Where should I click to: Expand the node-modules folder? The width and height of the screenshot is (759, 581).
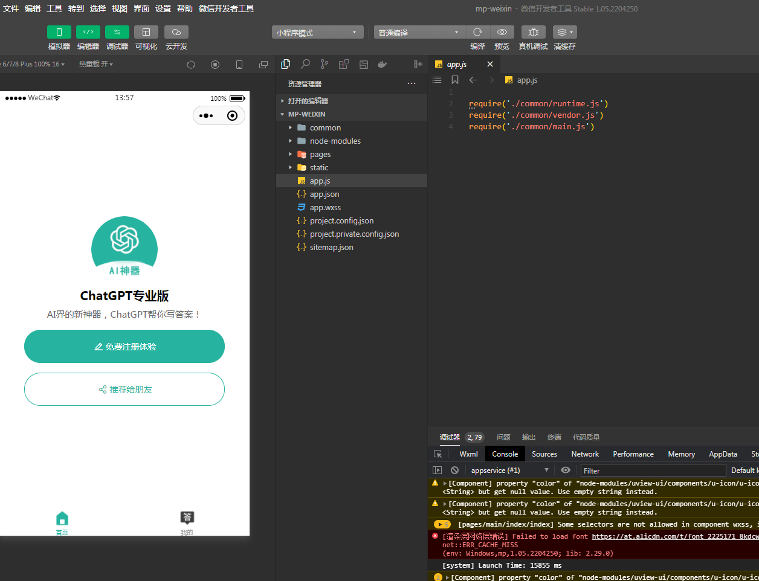pos(352,141)
